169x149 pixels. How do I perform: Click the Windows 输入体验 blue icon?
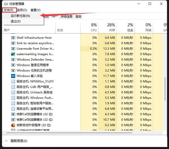[x=13, y=76]
